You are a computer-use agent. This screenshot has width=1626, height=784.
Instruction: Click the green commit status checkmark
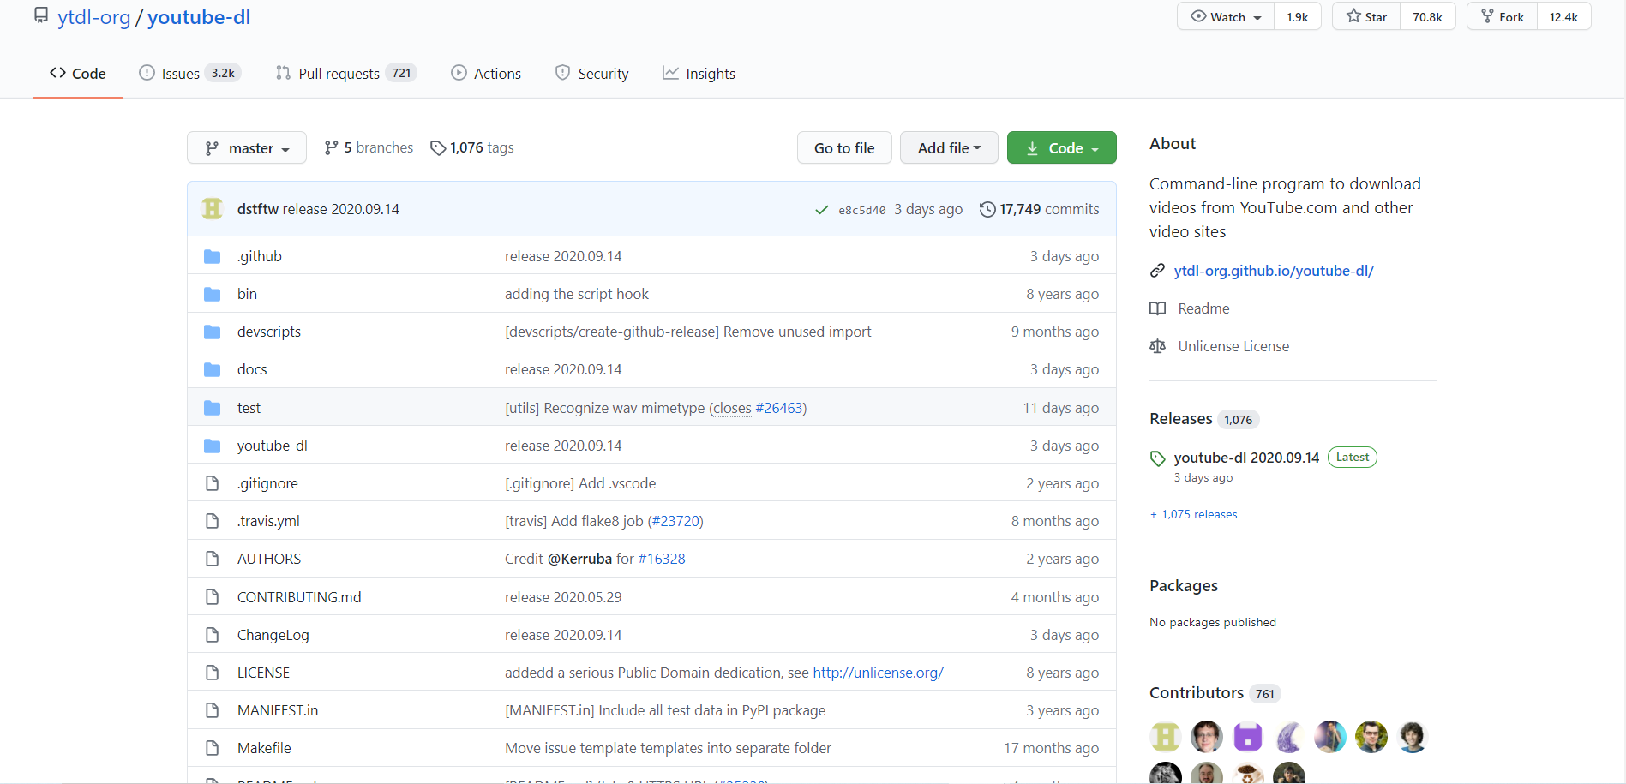coord(821,210)
